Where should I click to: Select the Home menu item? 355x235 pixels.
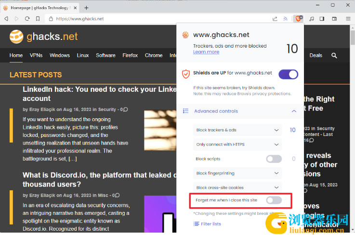coord(16,55)
